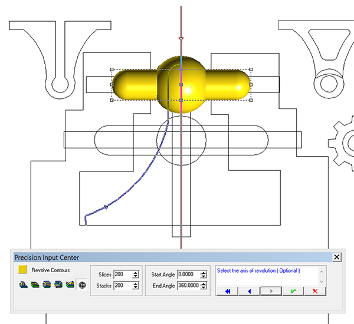354x324 pixels.
Task: Increase Slices with the up arrow
Action: tap(136, 273)
